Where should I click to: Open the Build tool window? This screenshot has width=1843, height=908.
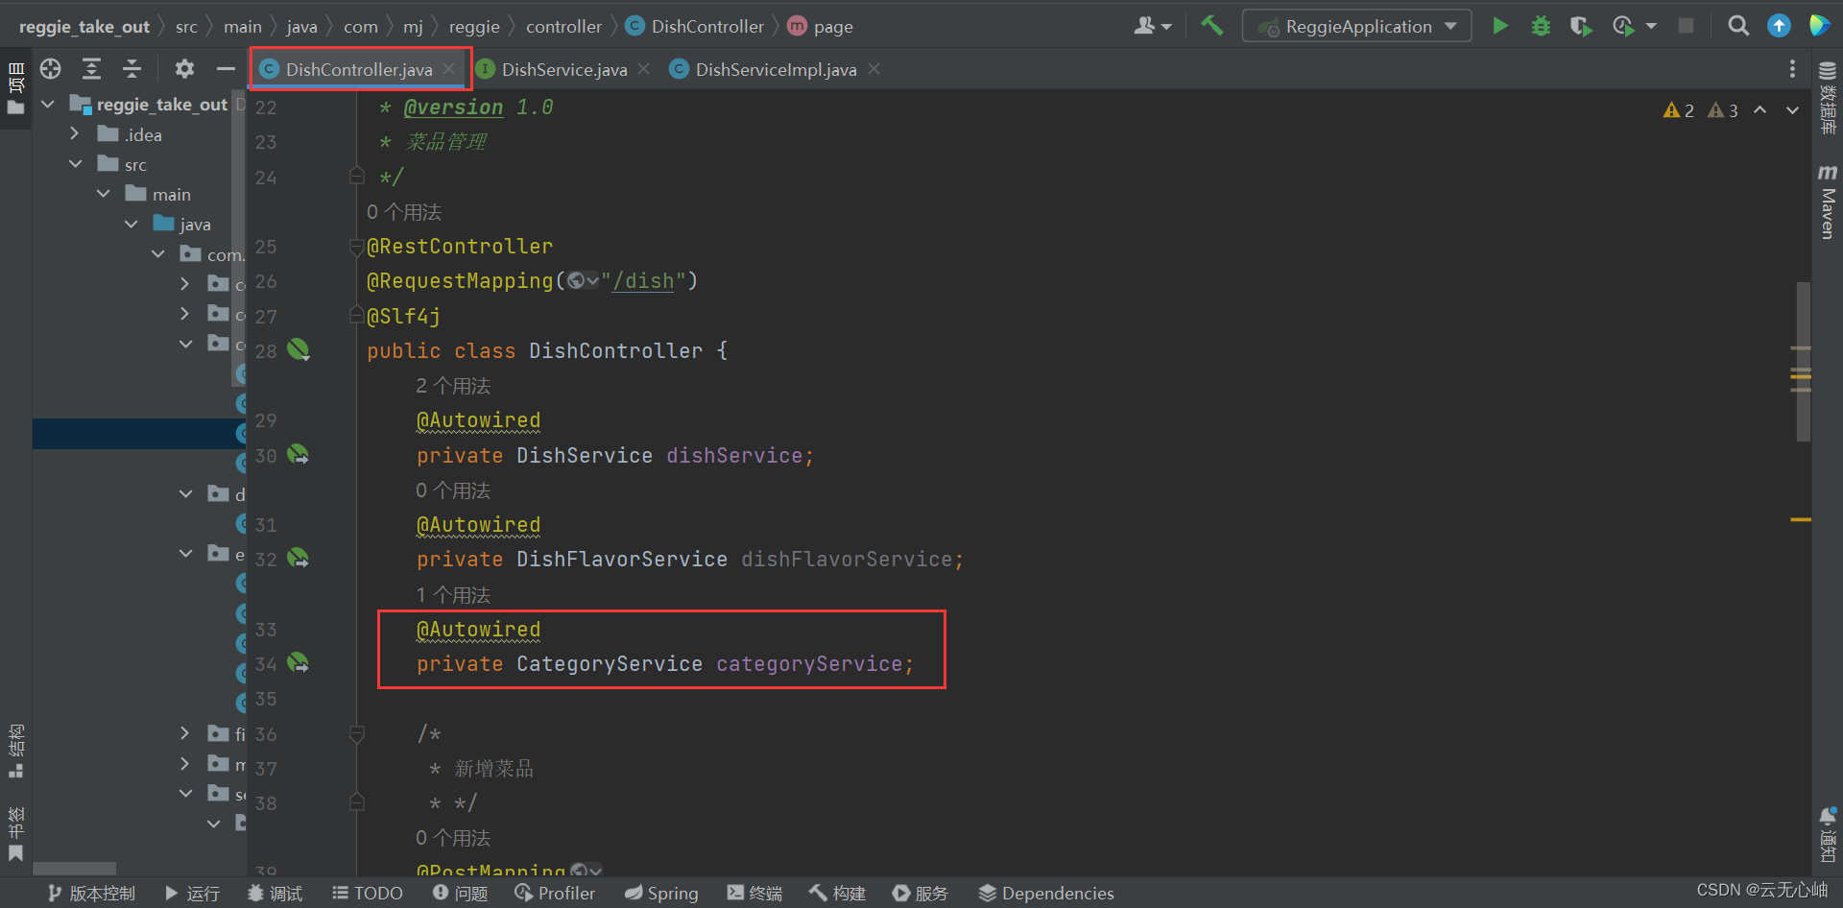coord(838,894)
